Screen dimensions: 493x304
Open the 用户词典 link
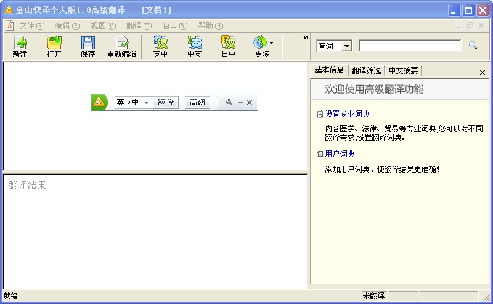(340, 154)
